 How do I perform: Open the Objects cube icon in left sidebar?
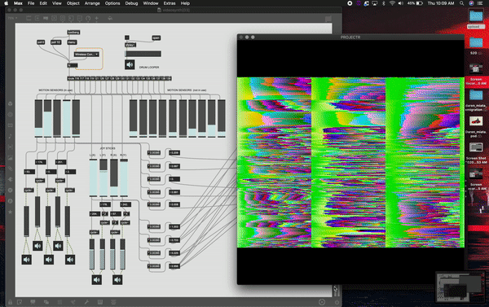(10, 103)
